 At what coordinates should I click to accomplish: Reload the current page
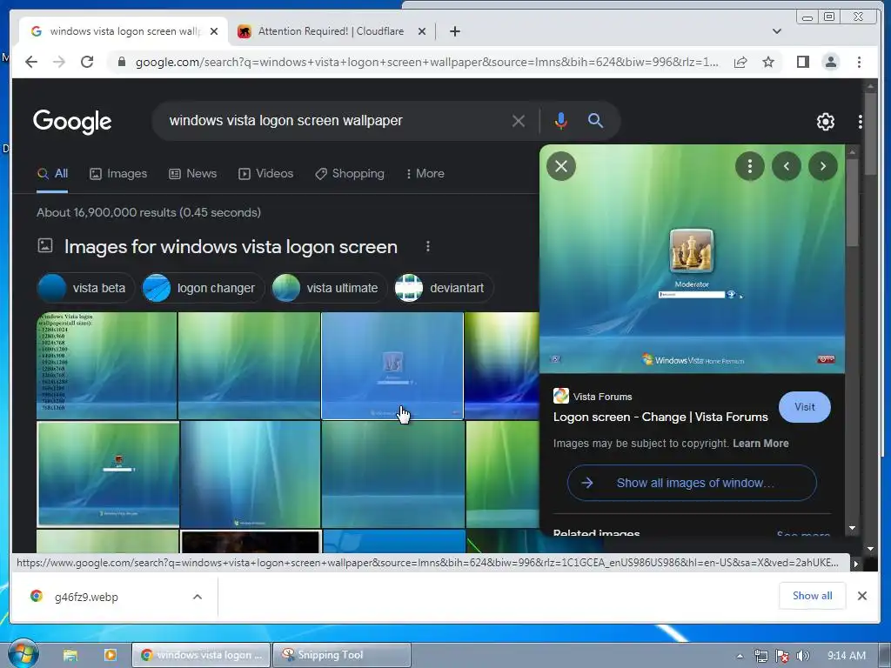87,62
